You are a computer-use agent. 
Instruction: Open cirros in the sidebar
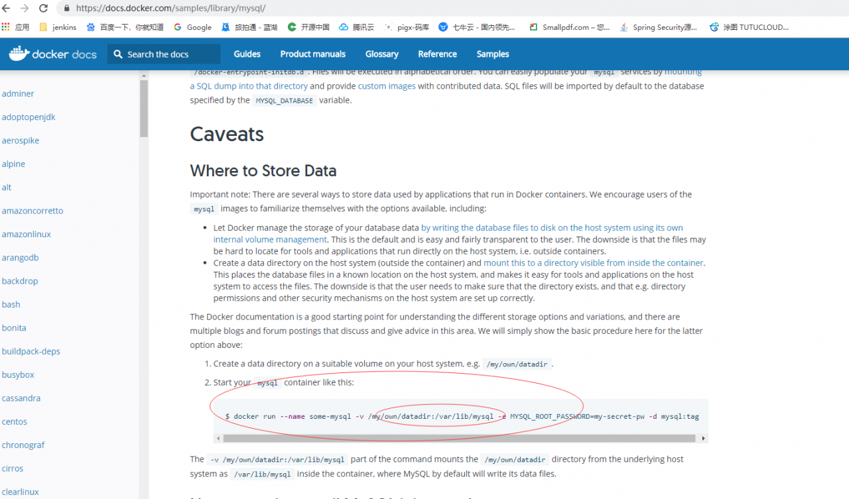(x=13, y=468)
